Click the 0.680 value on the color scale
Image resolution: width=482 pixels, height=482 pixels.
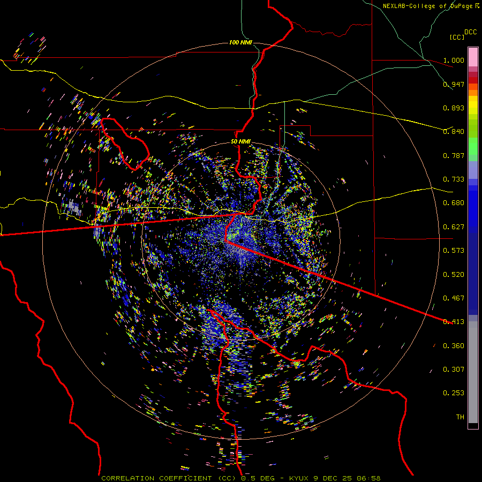(454, 203)
